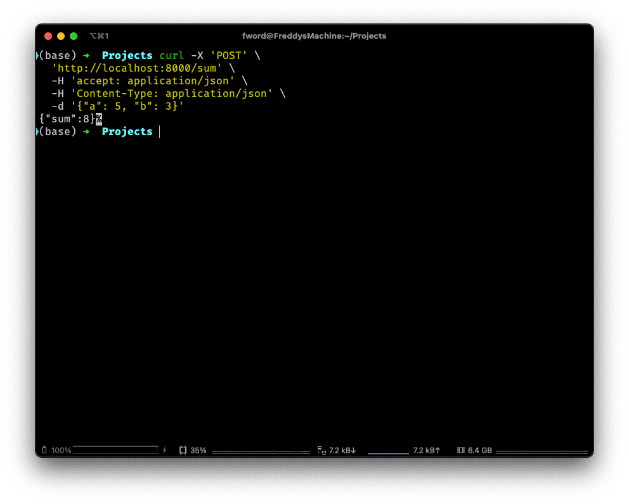Viewport: 629px width, 504px height.
Task: Click the window title fword@FreddysMachine:~/Projects
Action: pos(314,36)
